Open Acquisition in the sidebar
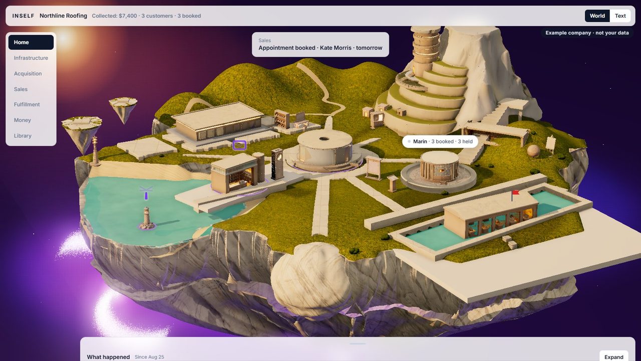 tap(31, 73)
